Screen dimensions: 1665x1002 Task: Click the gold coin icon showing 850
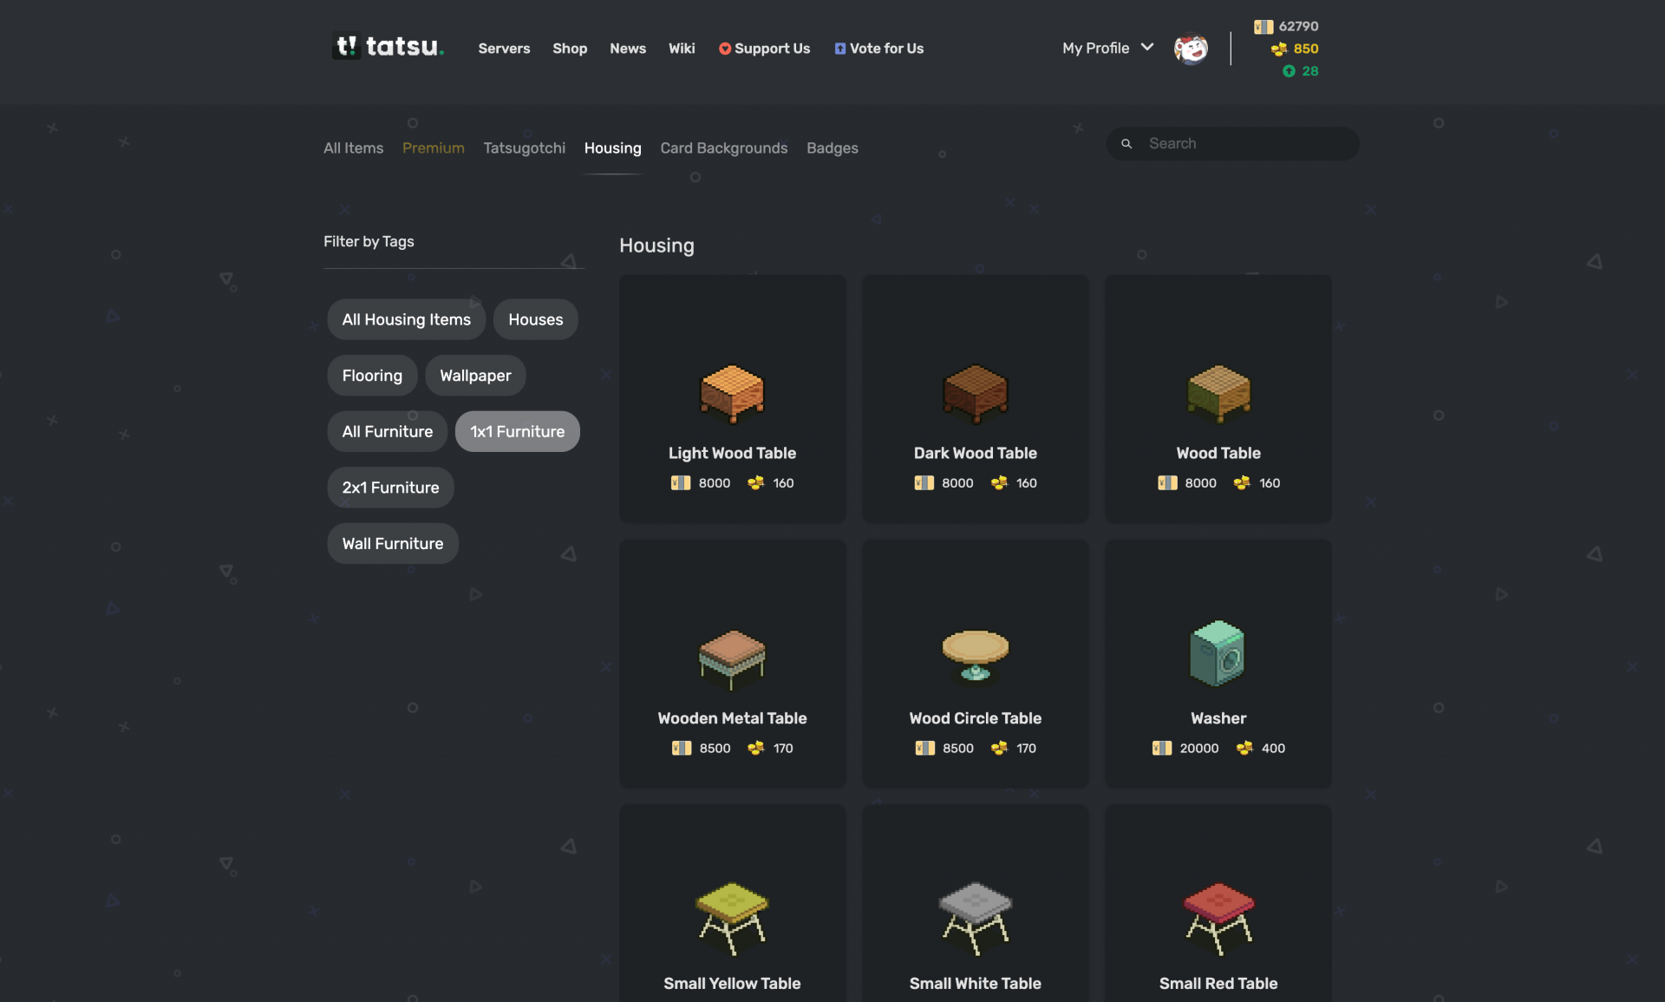click(1279, 49)
